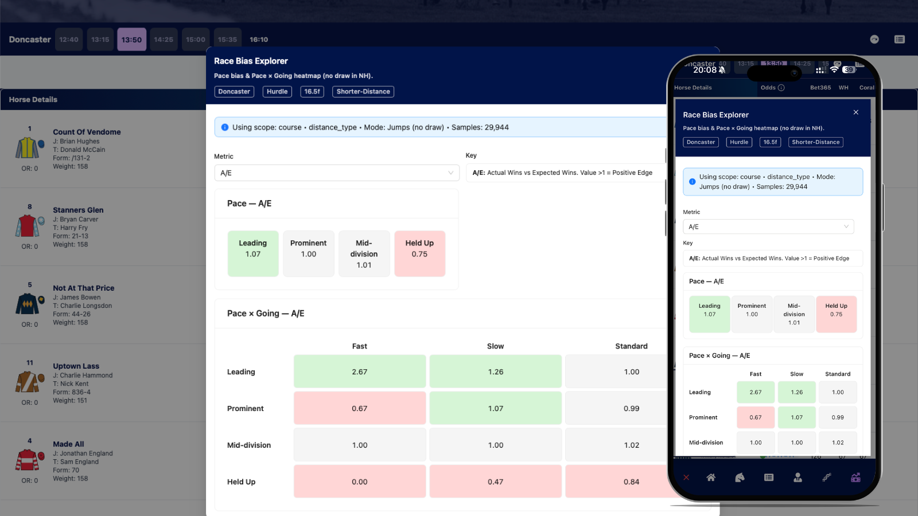918x516 pixels.
Task: Expand the Shorter-Distance filter chip
Action: (x=363, y=91)
